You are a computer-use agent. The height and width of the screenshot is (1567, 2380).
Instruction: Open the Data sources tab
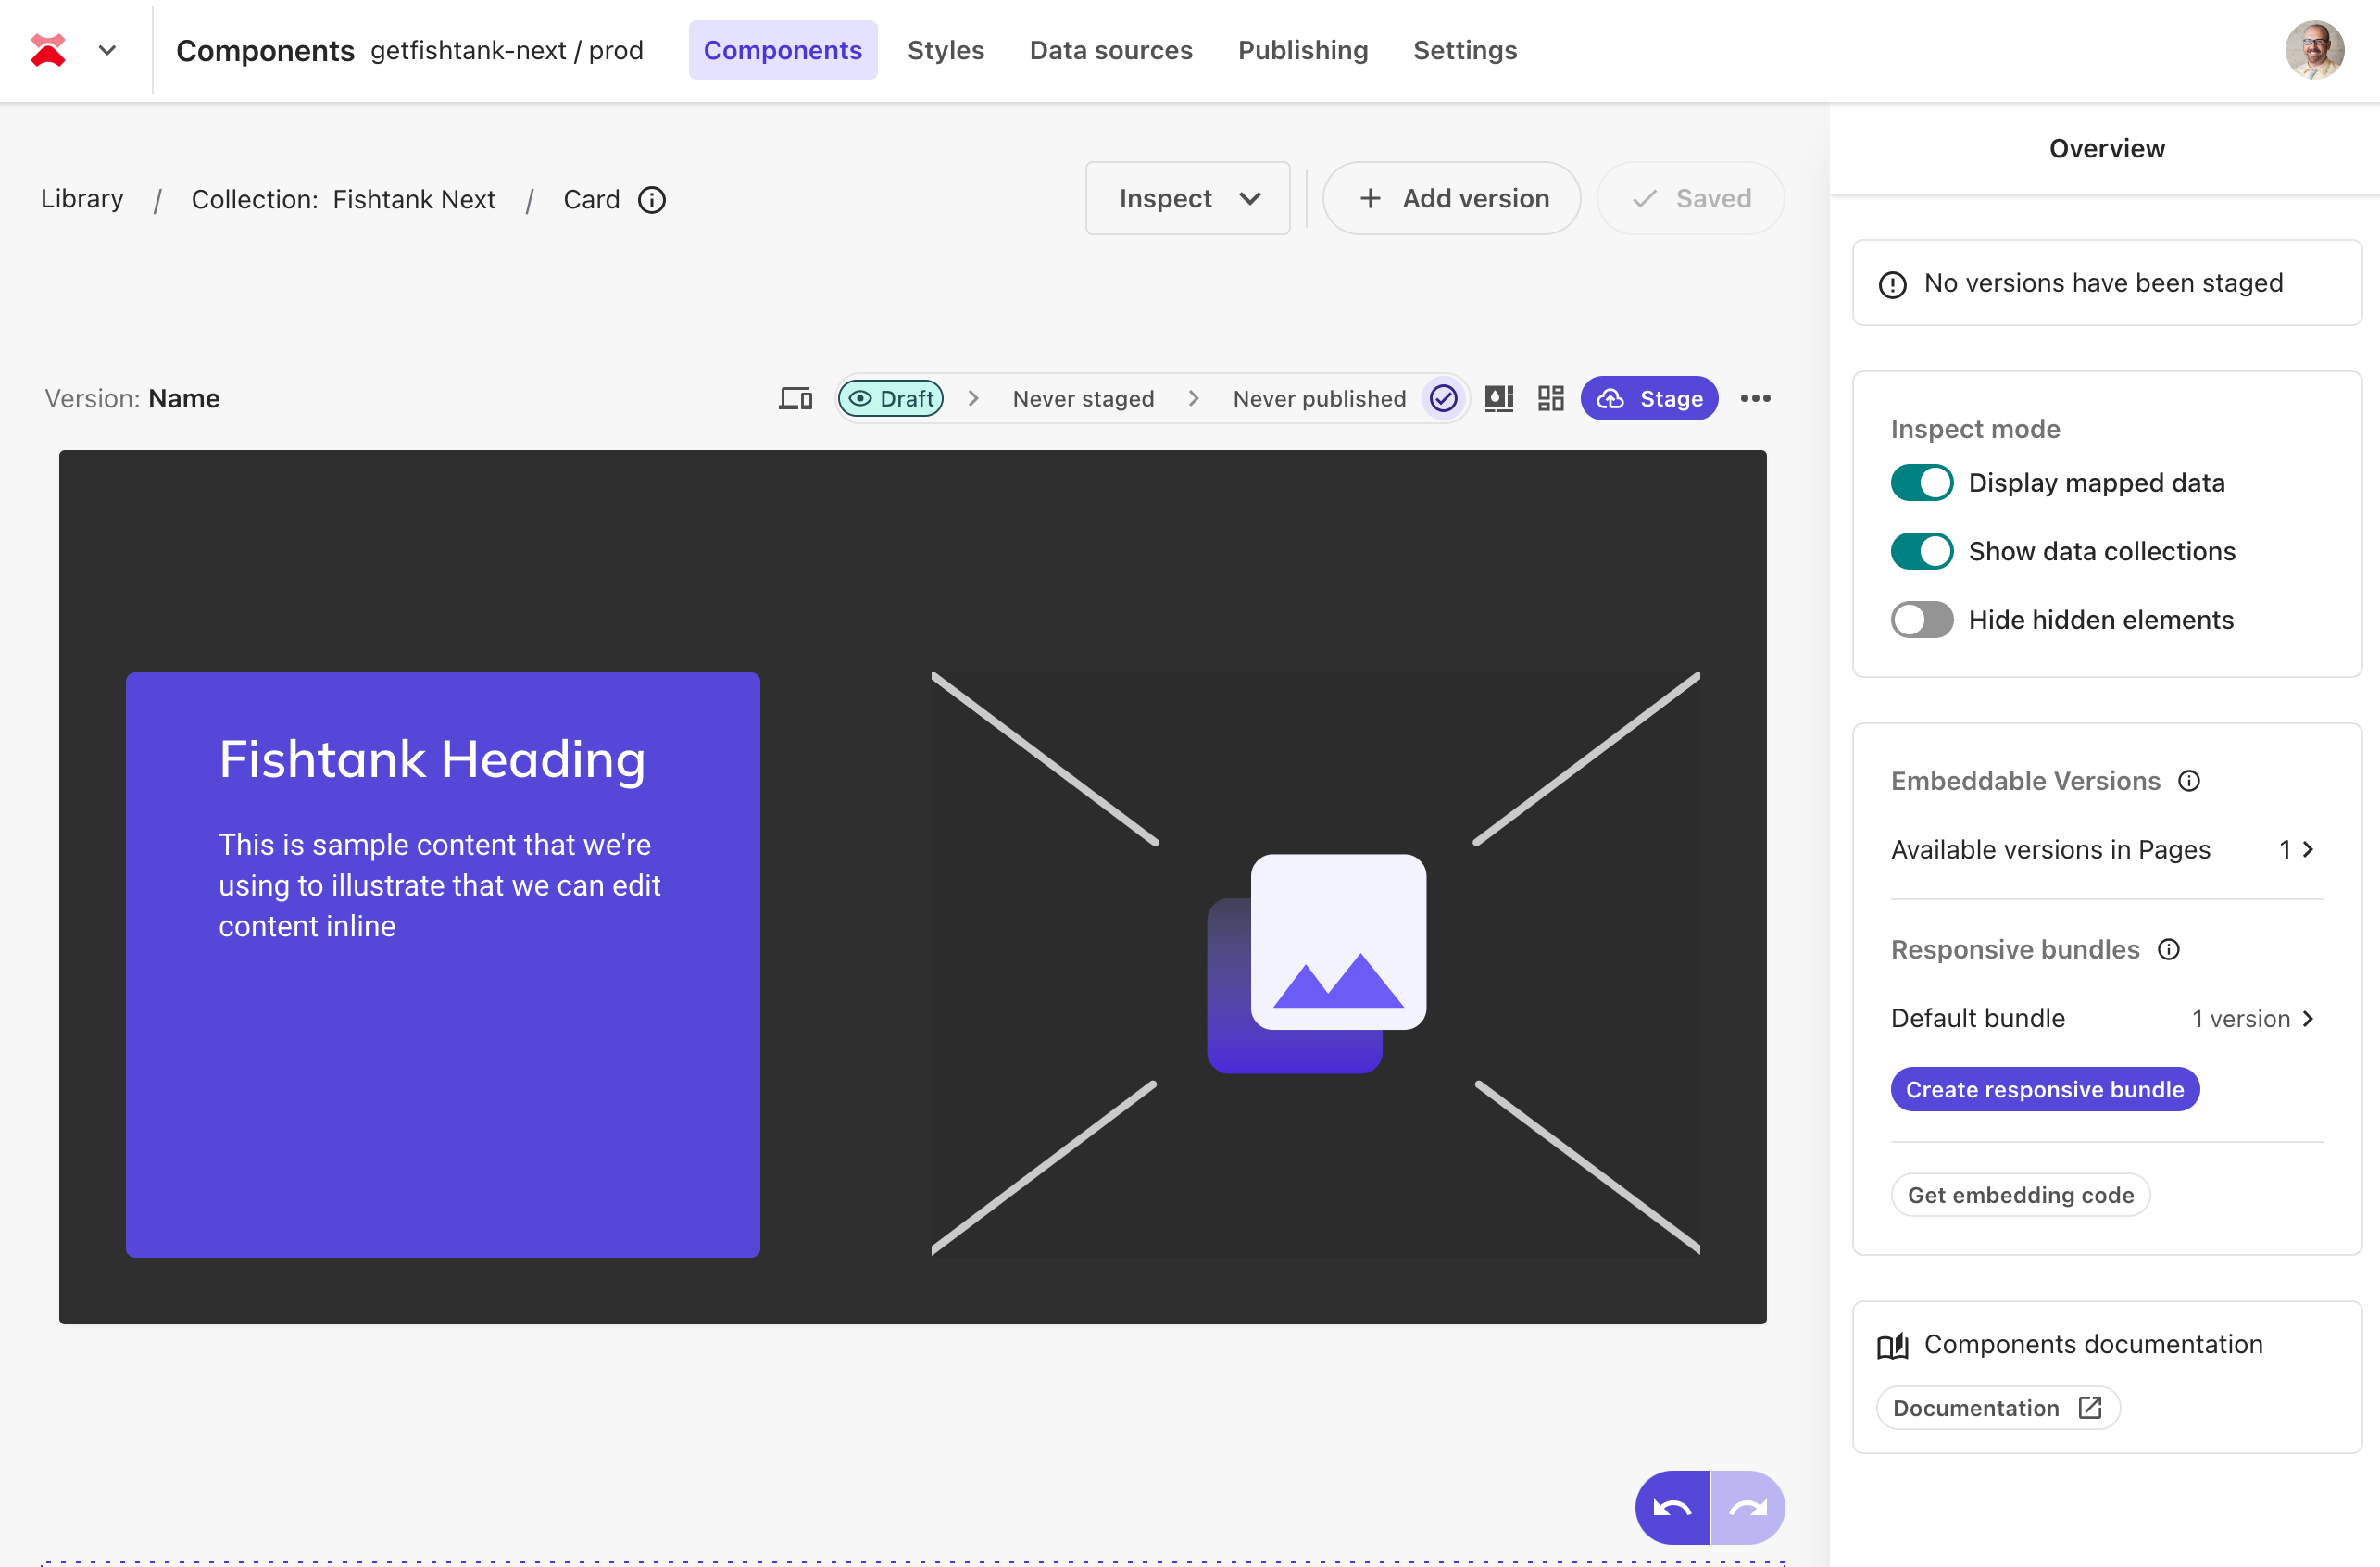(x=1110, y=50)
